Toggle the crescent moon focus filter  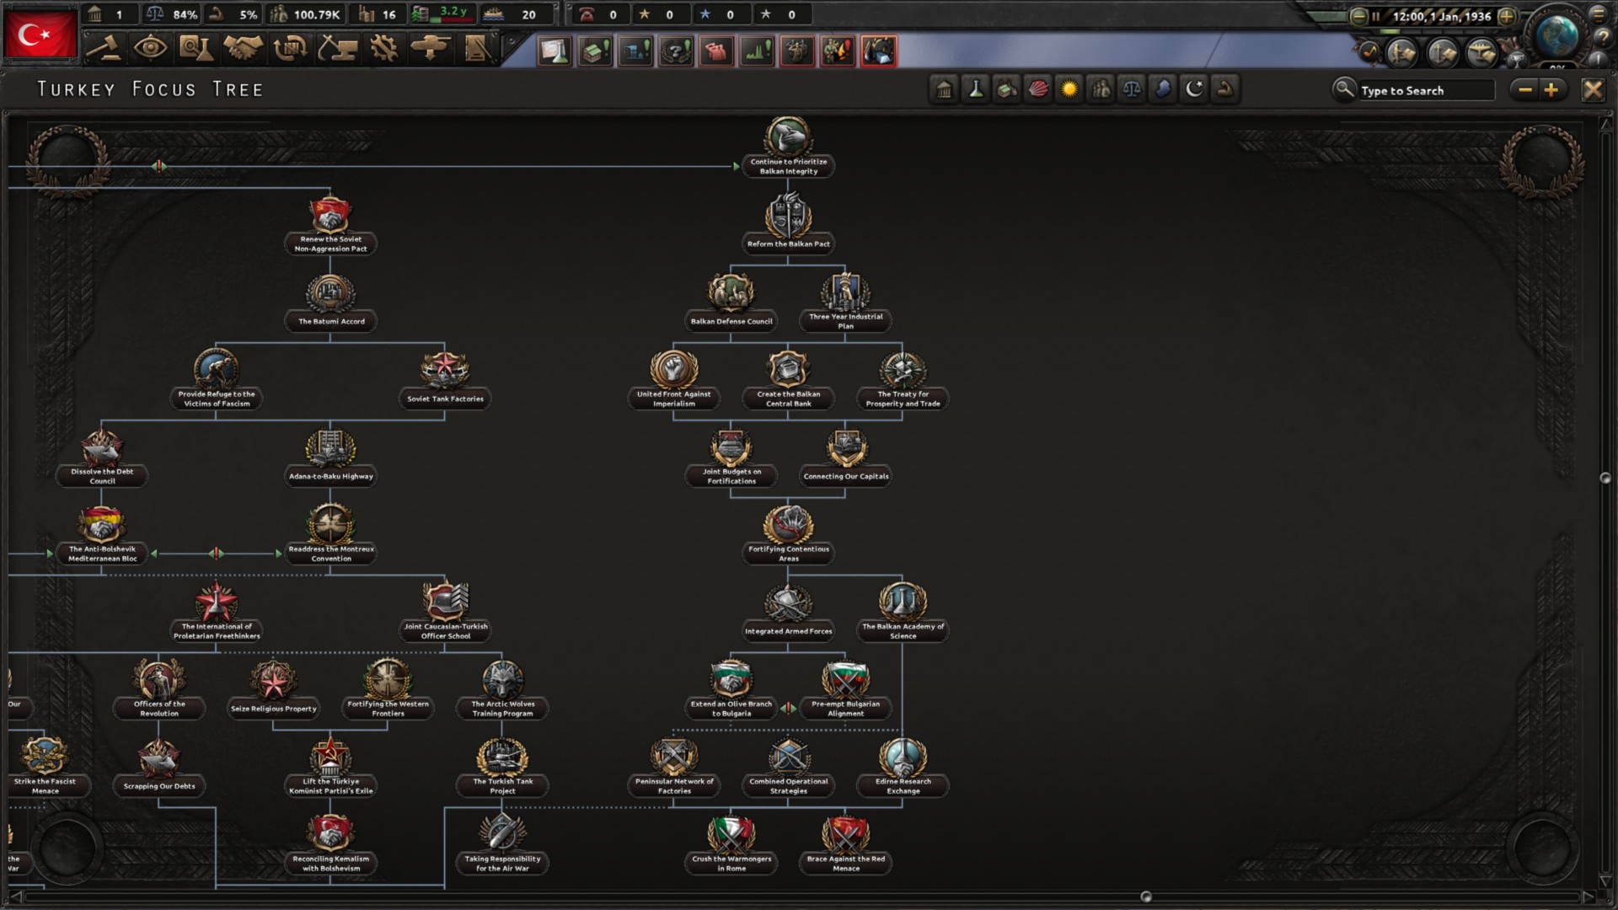tap(1194, 89)
